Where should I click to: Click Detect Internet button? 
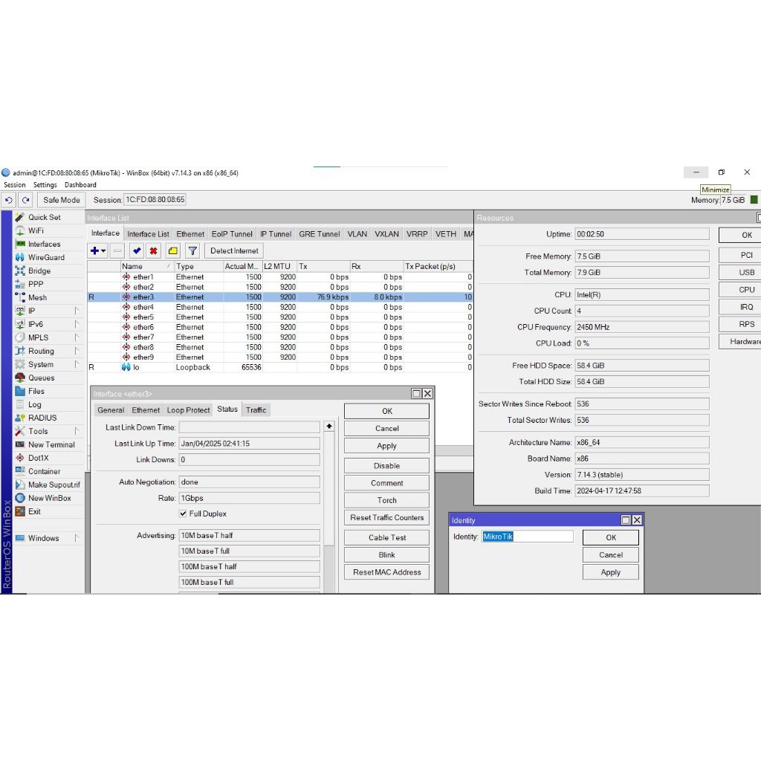point(234,251)
